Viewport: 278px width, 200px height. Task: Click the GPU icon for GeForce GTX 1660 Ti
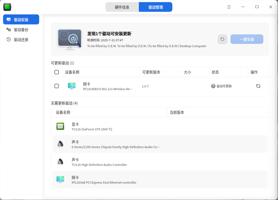[60, 126]
